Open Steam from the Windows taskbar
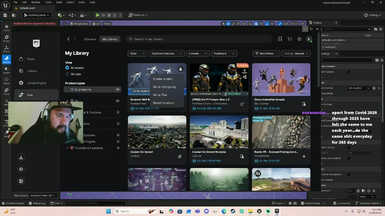The width and height of the screenshot is (385, 216). click(233, 211)
